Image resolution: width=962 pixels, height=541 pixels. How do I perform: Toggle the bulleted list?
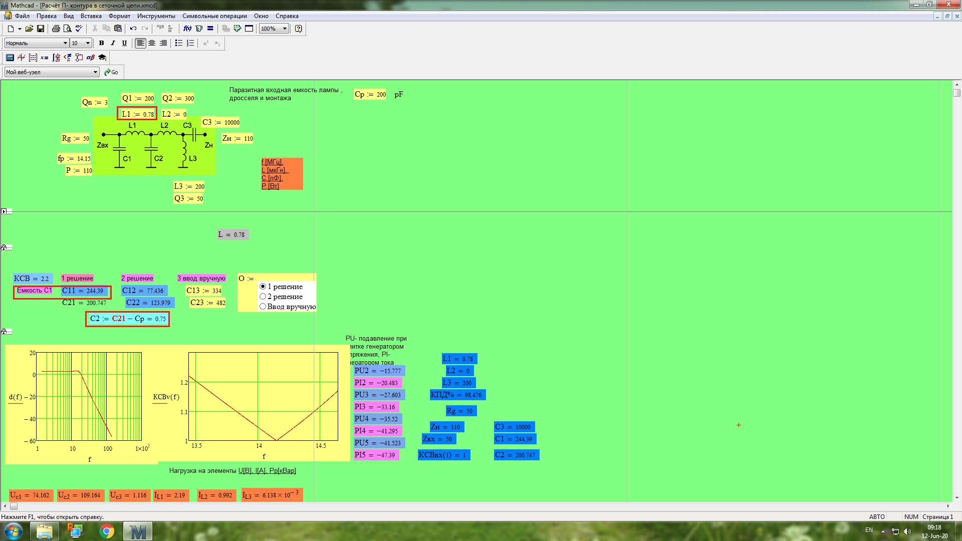pos(179,43)
